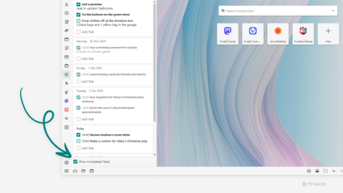Toggle images icon in status bar

(317, 171)
